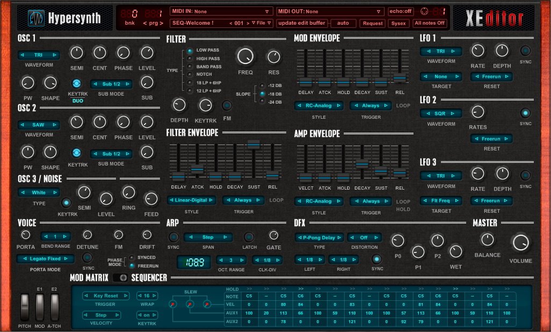Click the OSC 1 LEVEL knob
This screenshot has height=332, width=551.
click(x=147, y=53)
